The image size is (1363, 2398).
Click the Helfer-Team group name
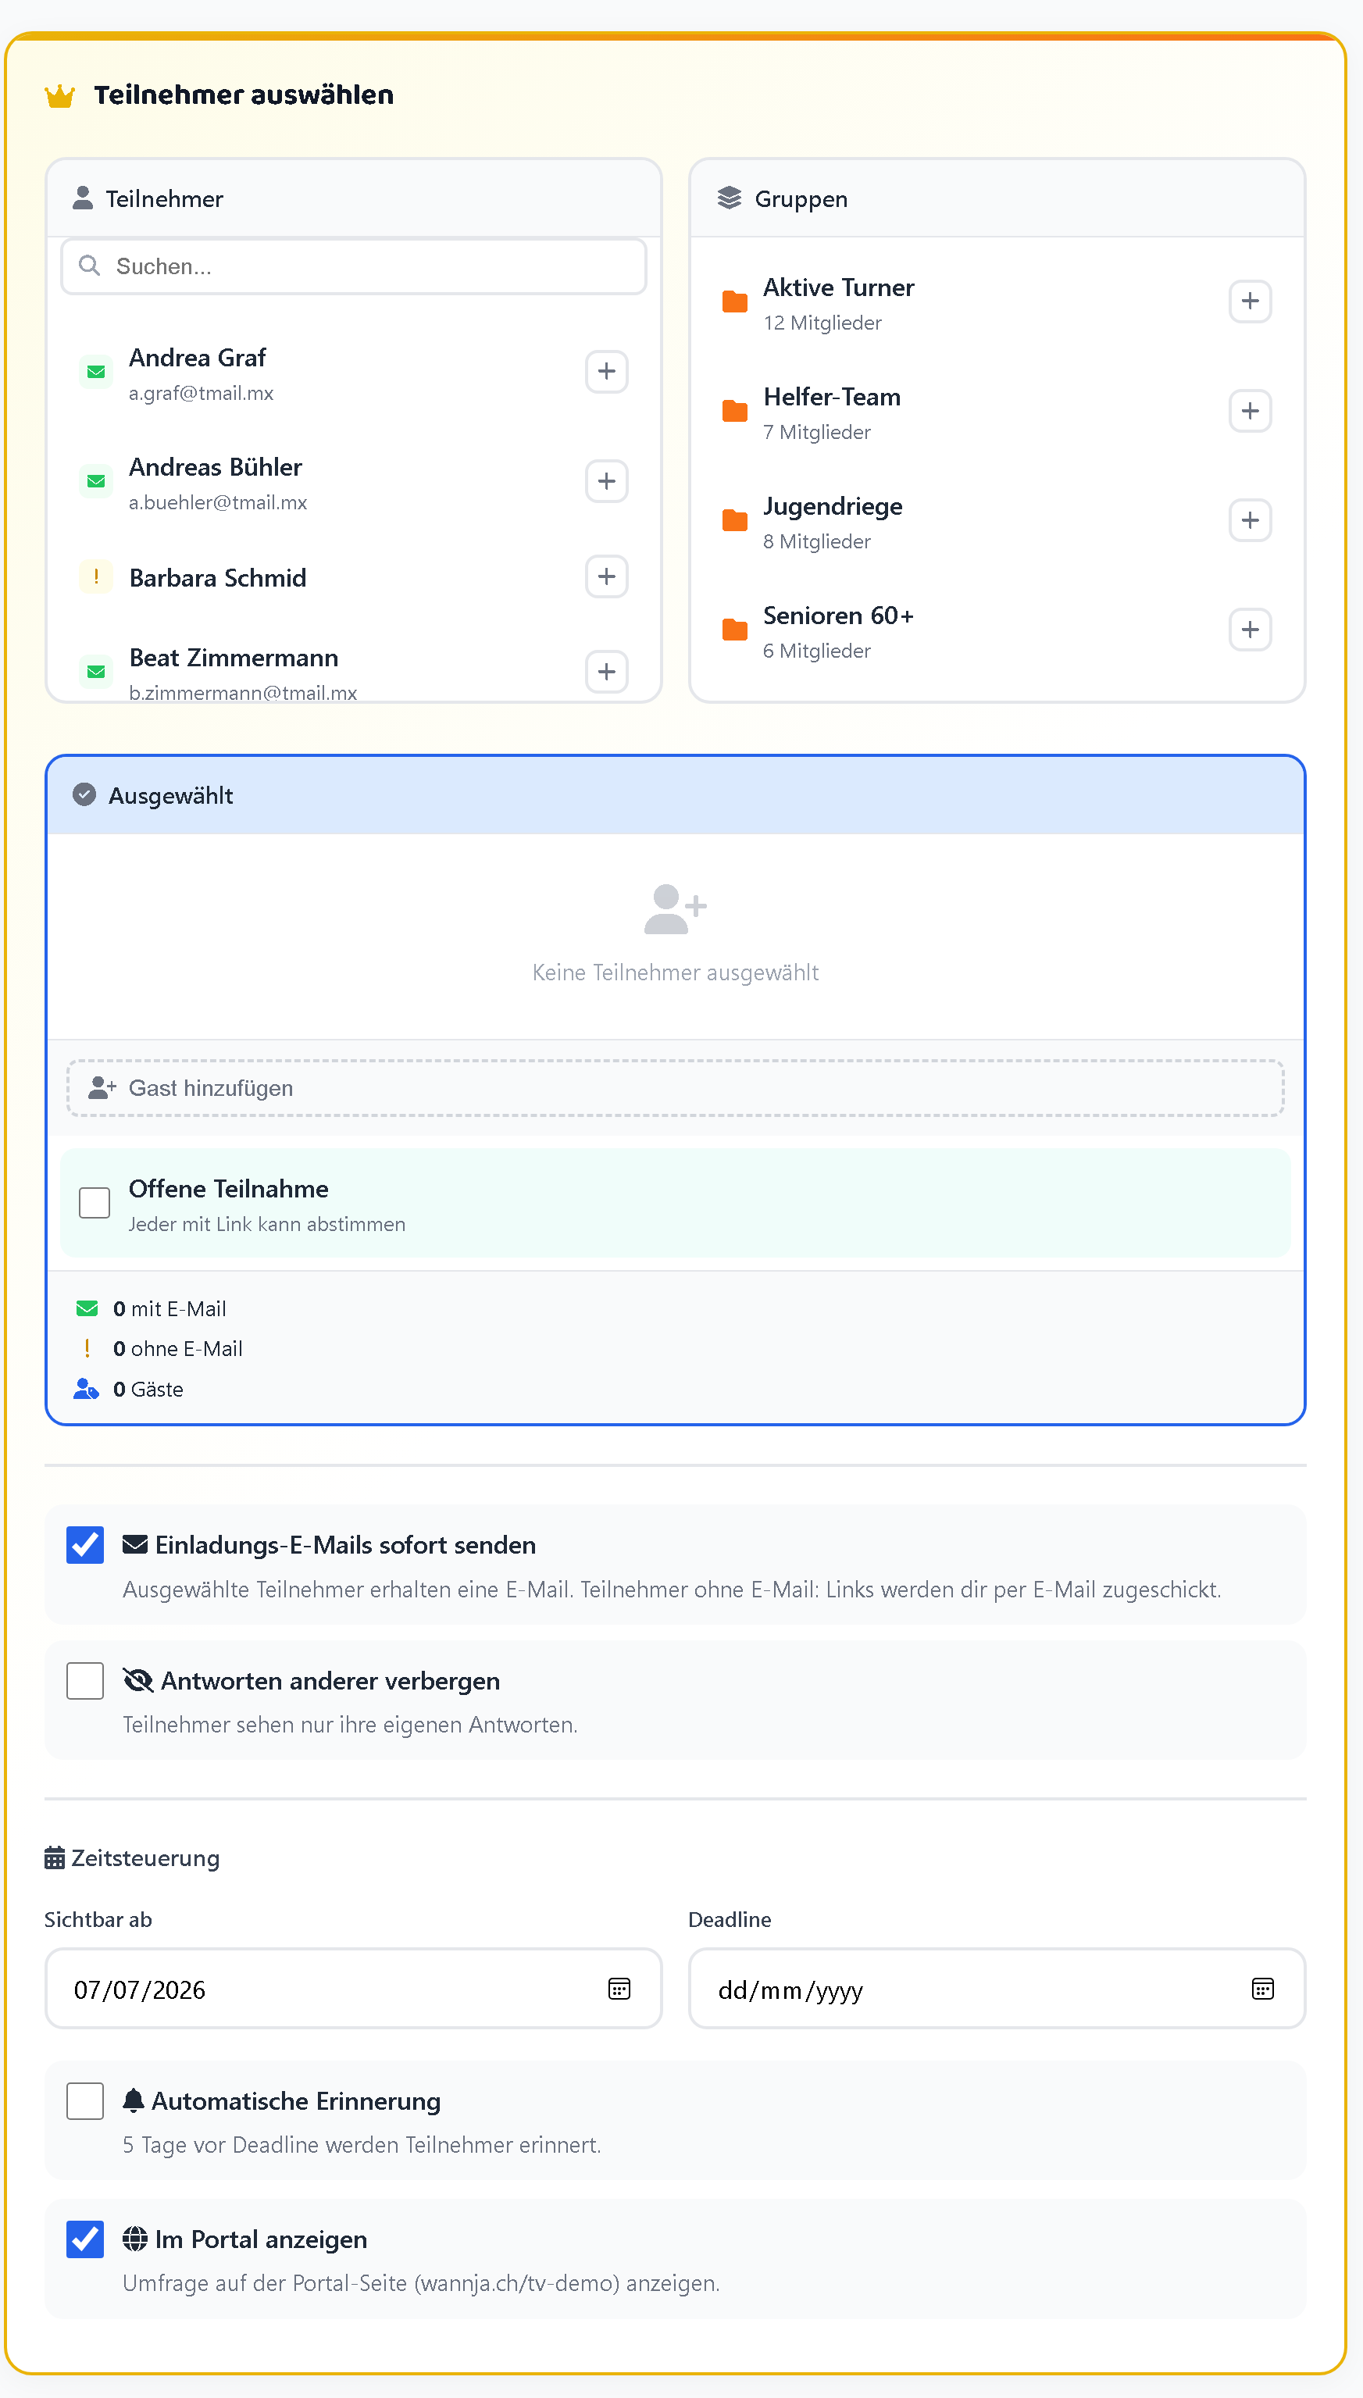coord(832,397)
